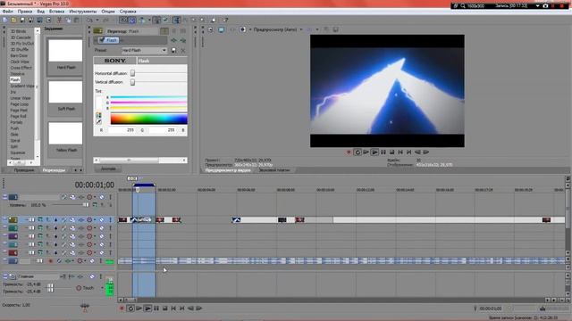
Task: Click the Open project folder icon
Action: 13,20
